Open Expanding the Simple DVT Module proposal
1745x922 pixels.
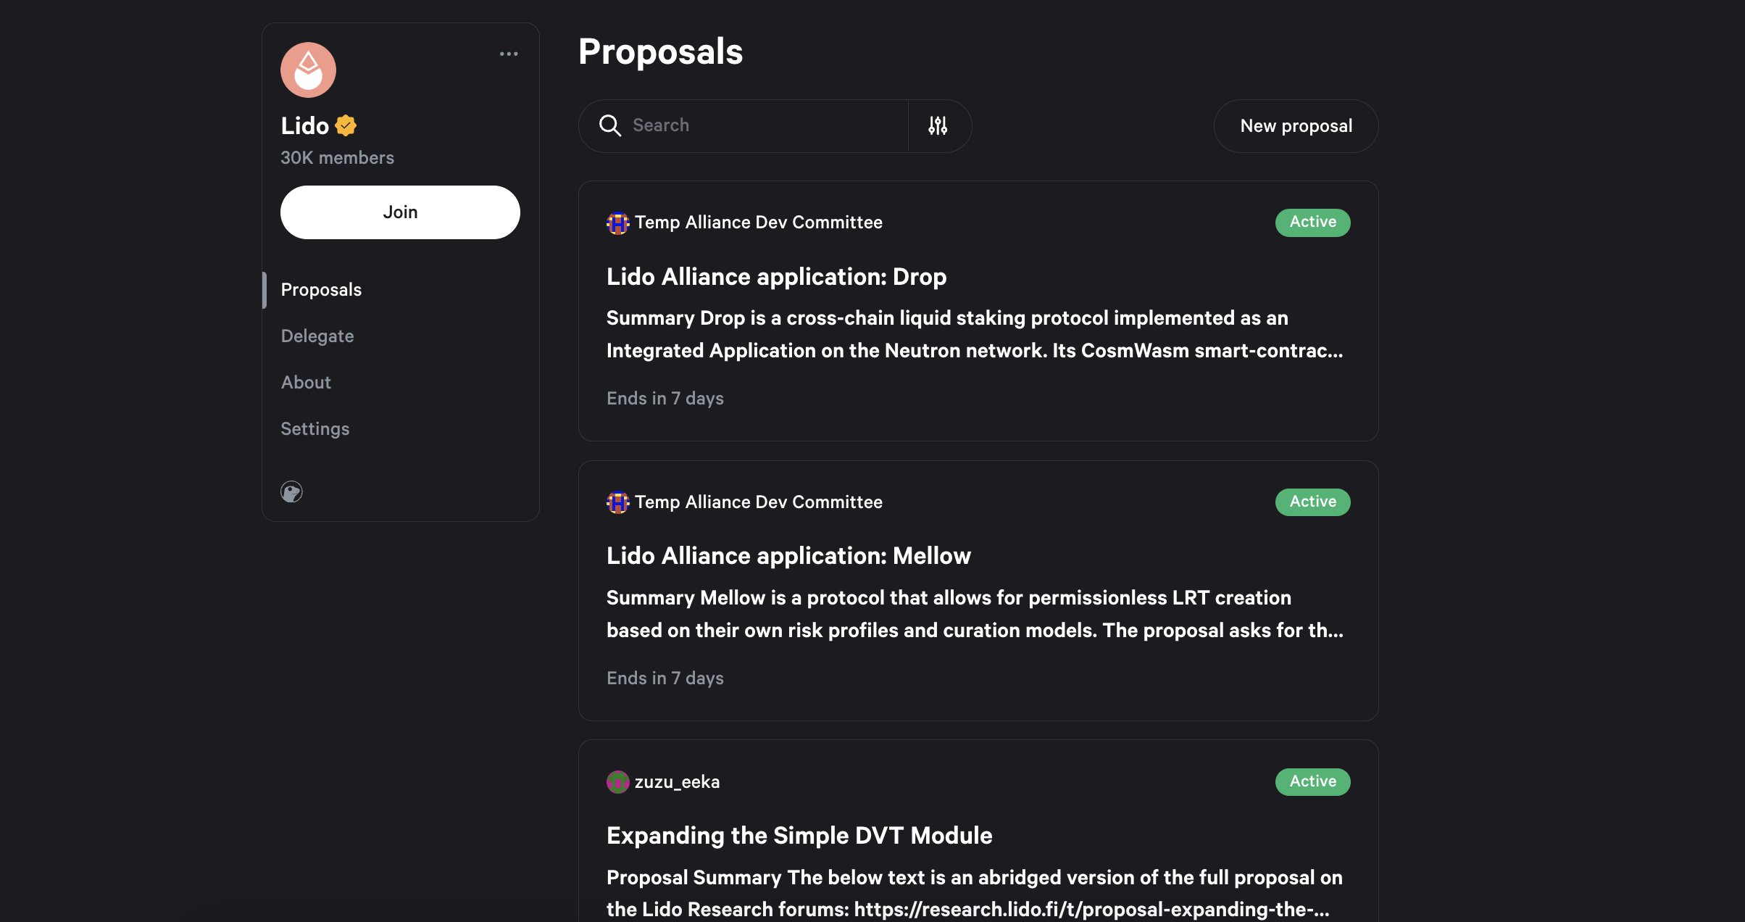(x=799, y=835)
